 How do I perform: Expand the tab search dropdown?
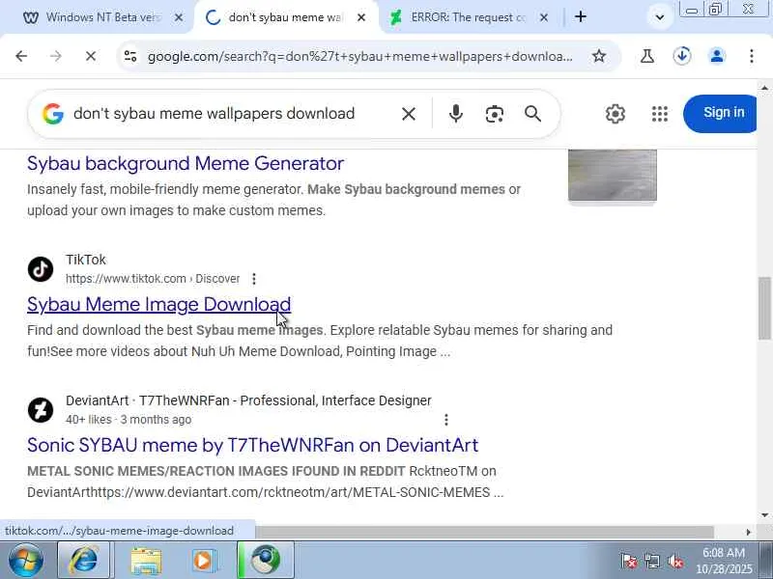[660, 17]
